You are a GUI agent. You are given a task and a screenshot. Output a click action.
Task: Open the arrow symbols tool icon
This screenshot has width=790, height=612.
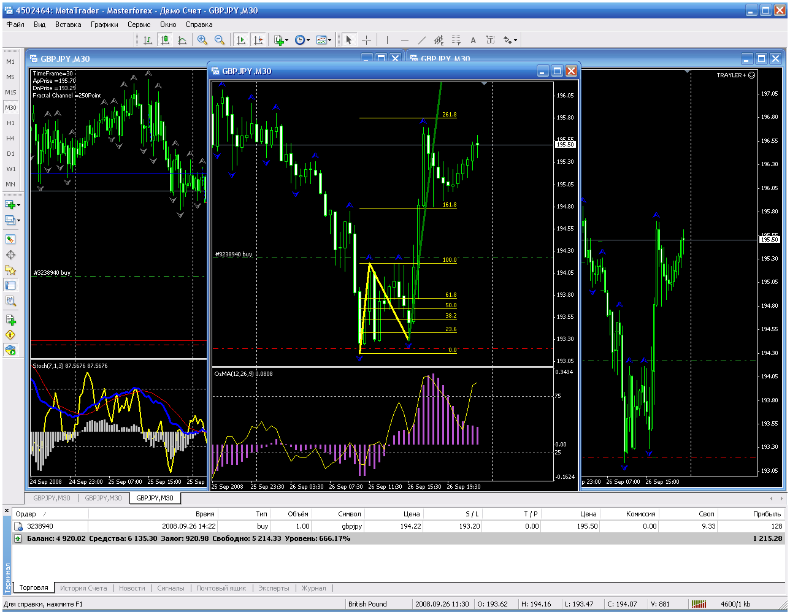point(507,40)
